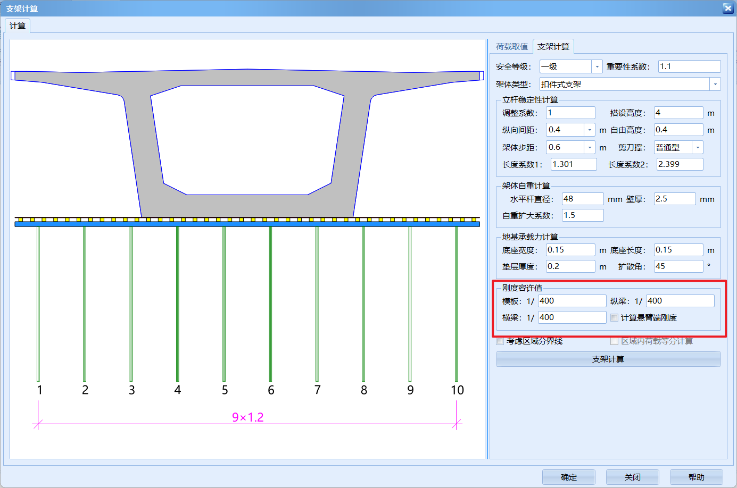Expand the 纵向间距 dropdown
This screenshot has height=488, width=737.
coord(590,130)
